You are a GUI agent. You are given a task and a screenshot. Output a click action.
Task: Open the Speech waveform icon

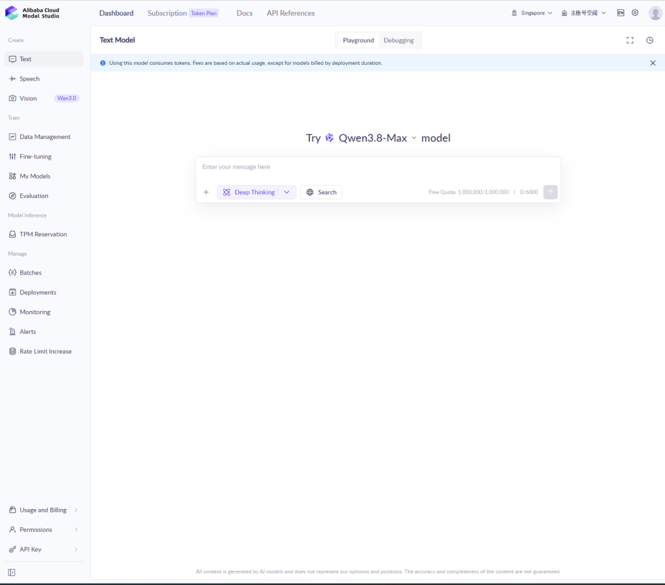point(13,79)
